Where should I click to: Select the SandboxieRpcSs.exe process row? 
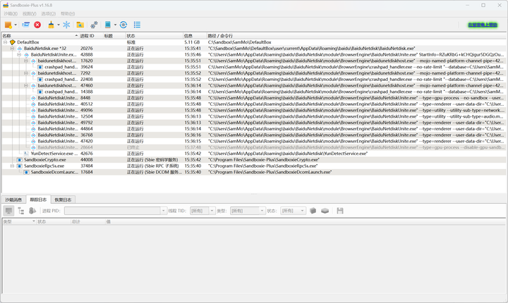tap(254, 166)
